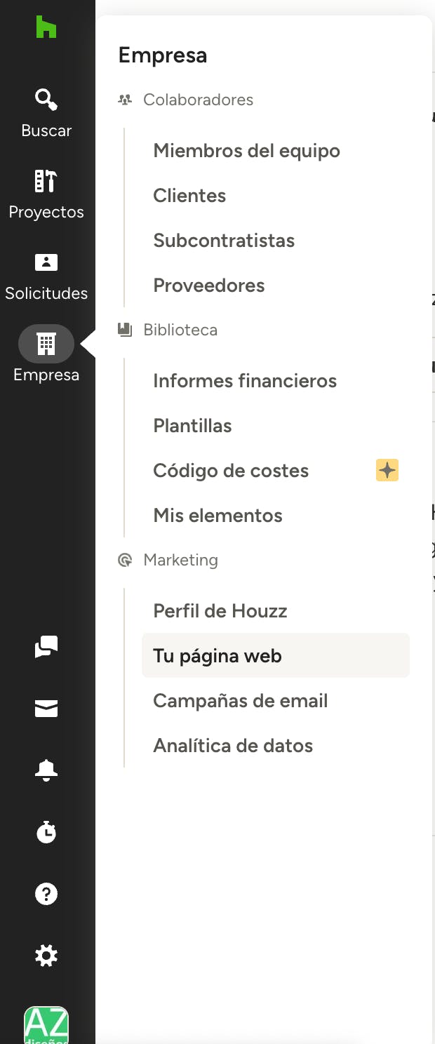Open settings via the gear icon
This screenshot has height=1044, width=435.
click(x=46, y=956)
